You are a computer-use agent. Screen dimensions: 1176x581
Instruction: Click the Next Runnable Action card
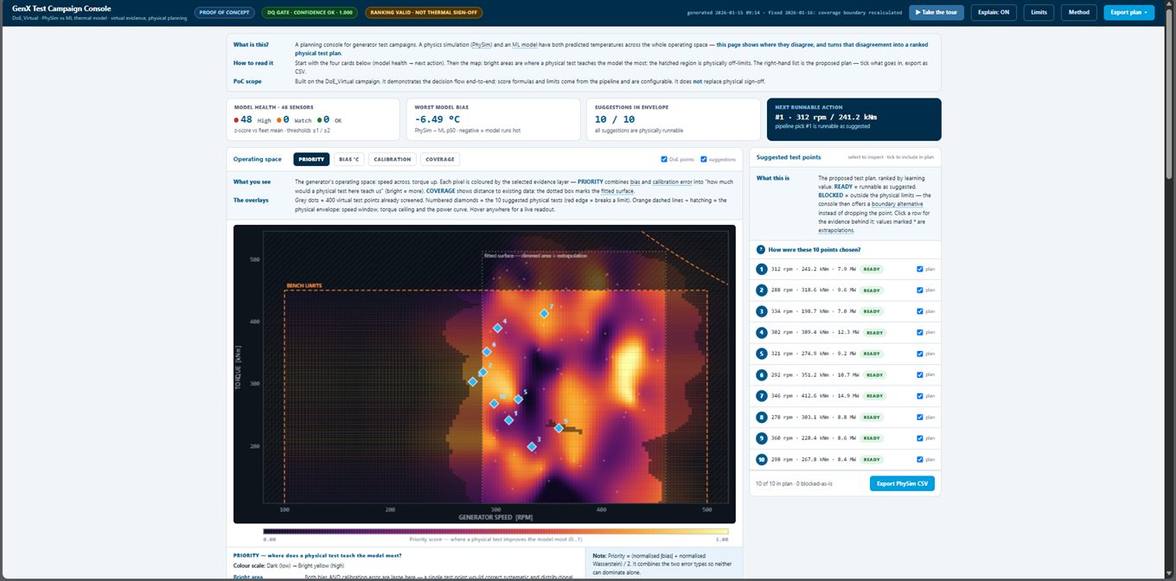[854, 119]
